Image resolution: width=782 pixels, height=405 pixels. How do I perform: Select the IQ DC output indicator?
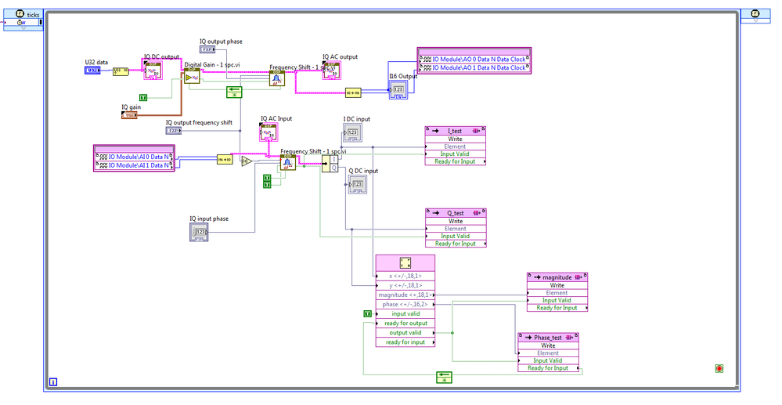coord(153,71)
